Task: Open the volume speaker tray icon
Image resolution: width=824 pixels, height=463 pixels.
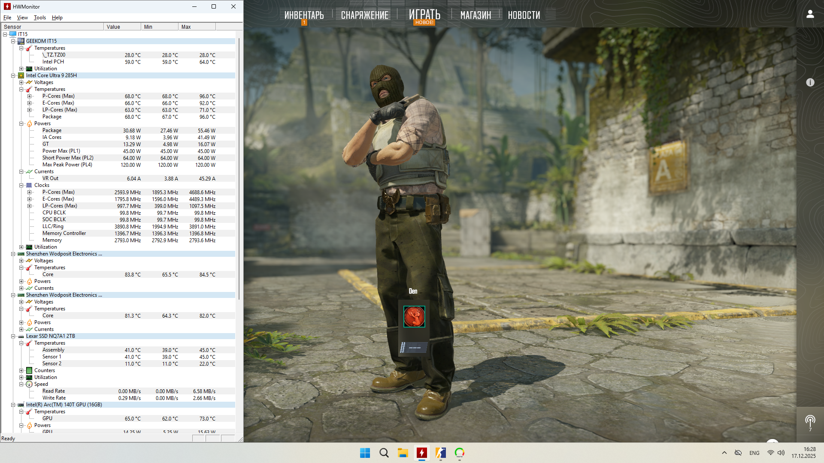Action: click(781, 453)
